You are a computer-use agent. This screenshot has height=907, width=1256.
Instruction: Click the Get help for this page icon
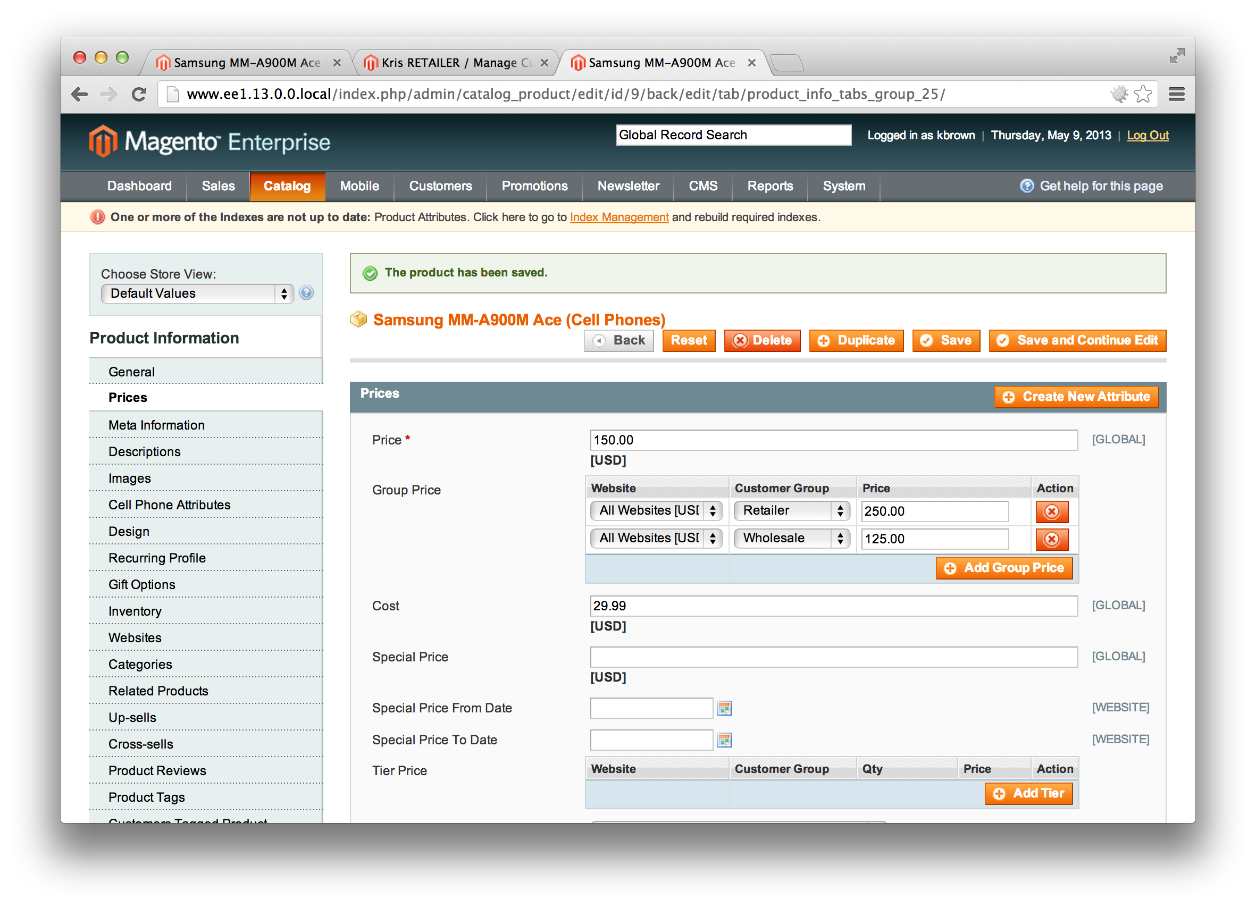coord(1027,186)
